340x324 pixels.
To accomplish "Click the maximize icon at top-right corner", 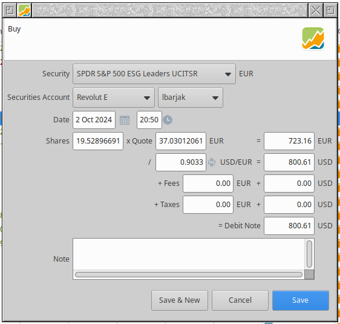I will click(x=330, y=10).
